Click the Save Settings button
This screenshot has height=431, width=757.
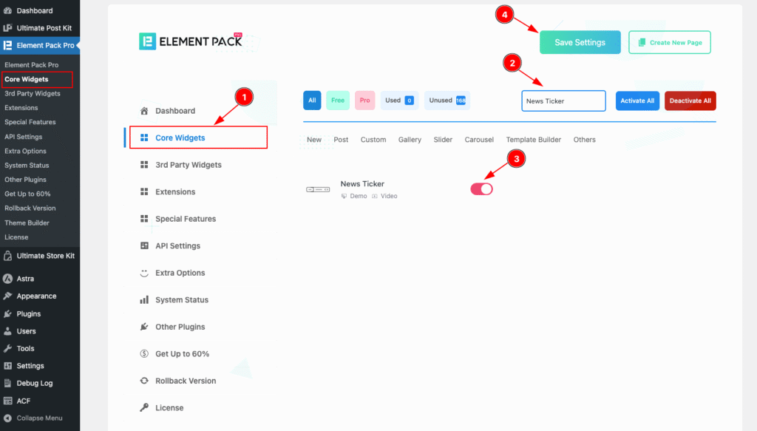580,42
